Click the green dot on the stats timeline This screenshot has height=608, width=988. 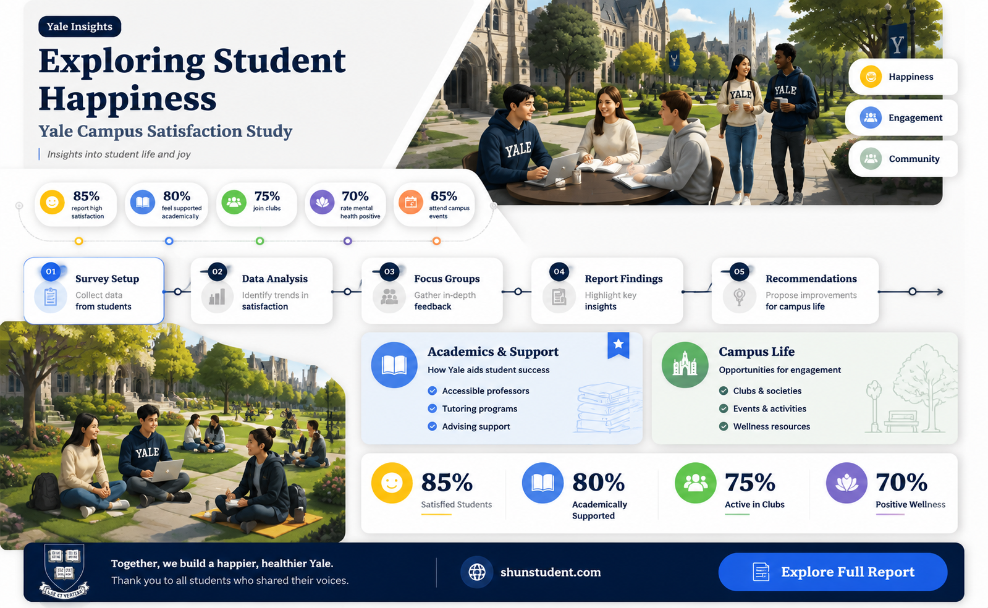coord(260,241)
